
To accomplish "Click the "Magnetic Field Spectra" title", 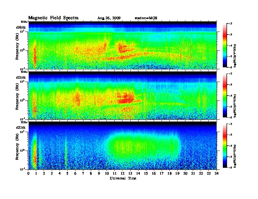I will coord(53,18).
